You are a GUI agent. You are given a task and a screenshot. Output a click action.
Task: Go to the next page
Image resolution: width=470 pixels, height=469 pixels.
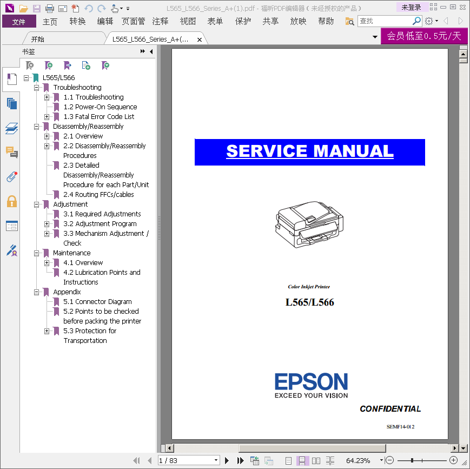click(x=227, y=460)
